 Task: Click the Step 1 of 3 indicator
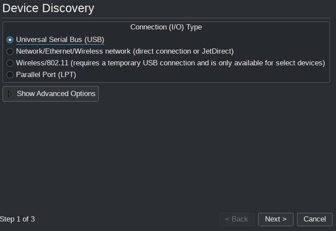(x=18, y=219)
